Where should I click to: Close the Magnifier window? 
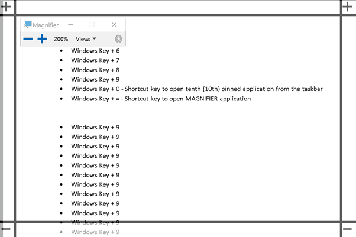pos(114,24)
